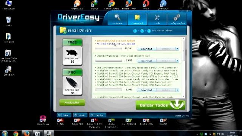Screen dimensions: 242x136
Task: Click step 3 circle in progress header
Action: point(149,31)
